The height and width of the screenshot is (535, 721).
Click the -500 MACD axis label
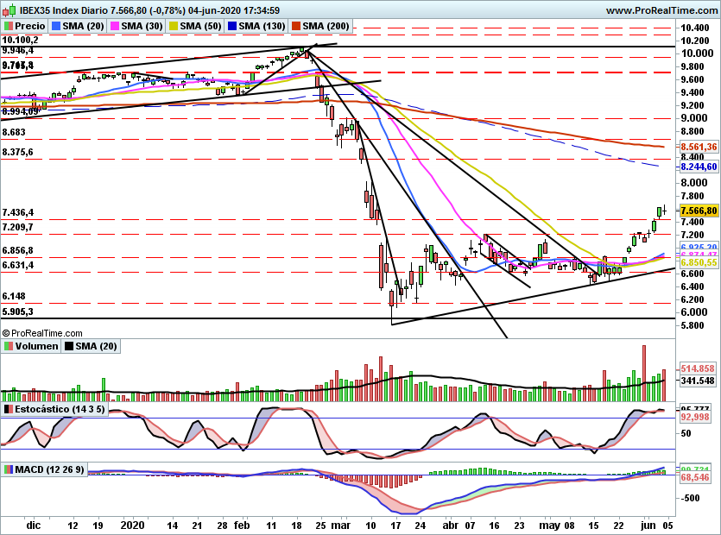pos(690,498)
